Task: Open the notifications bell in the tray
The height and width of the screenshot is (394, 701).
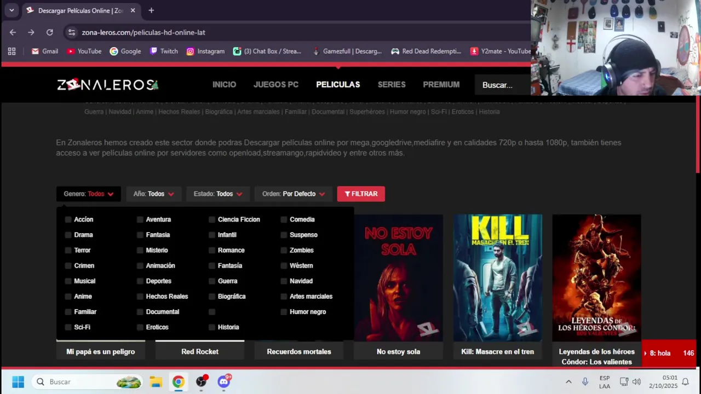Action: [685, 381]
